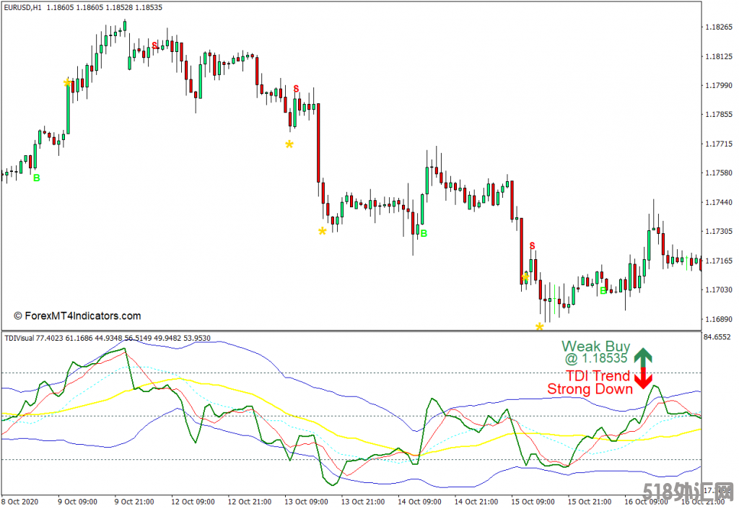Viewport: 739px width, 509px height.
Task: Click the Strong Down trend text
Action: click(x=590, y=389)
